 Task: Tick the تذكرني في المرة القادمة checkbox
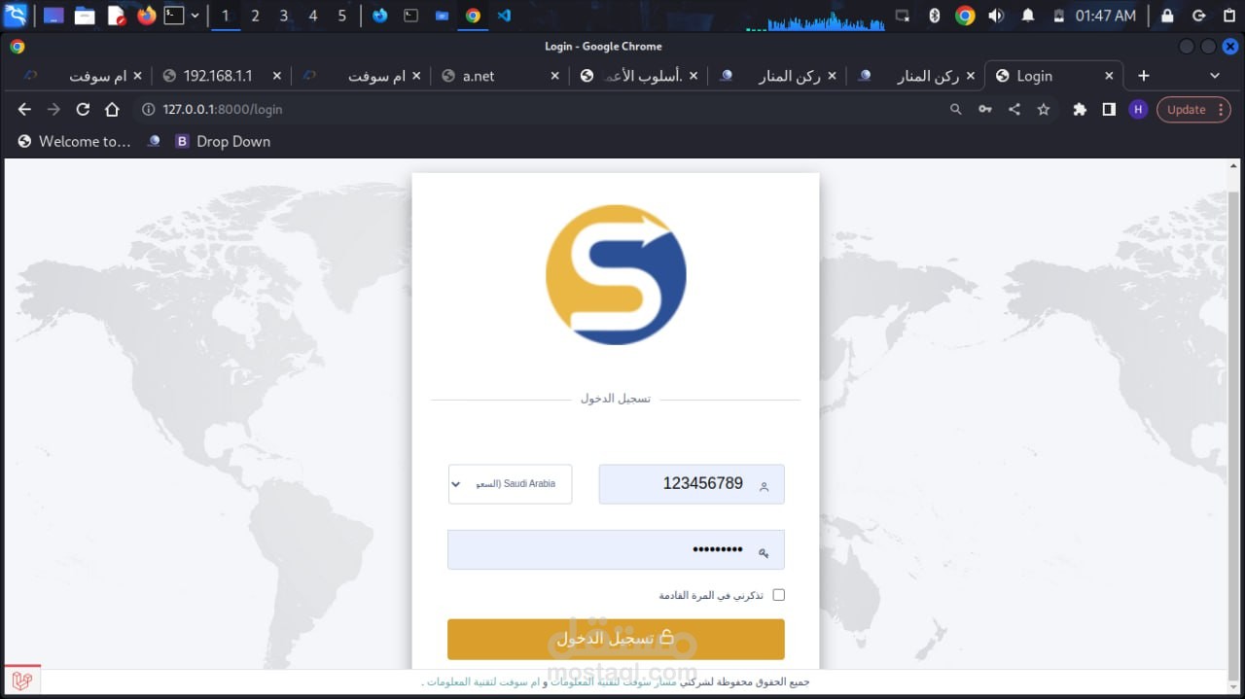[778, 595]
